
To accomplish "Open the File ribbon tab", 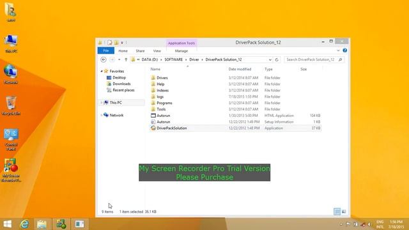I will click(x=106, y=50).
